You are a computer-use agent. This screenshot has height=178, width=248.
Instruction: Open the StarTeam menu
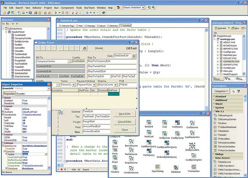pyautogui.click(x=89, y=8)
